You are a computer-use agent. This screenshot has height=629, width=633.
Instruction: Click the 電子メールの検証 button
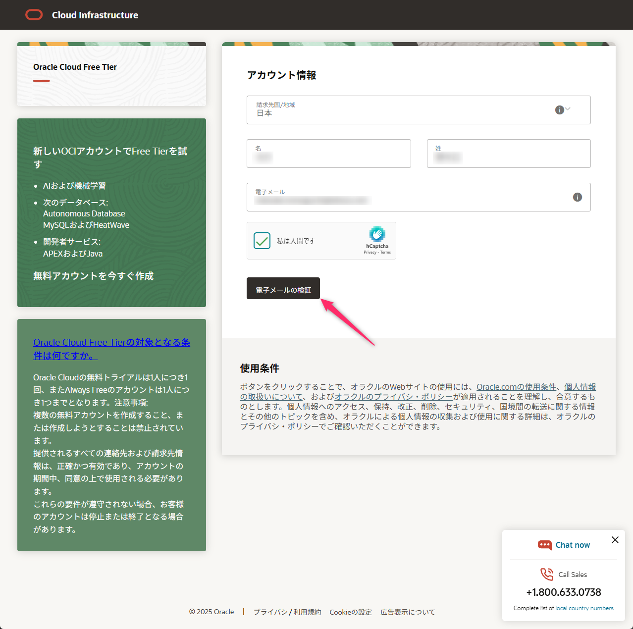click(283, 288)
